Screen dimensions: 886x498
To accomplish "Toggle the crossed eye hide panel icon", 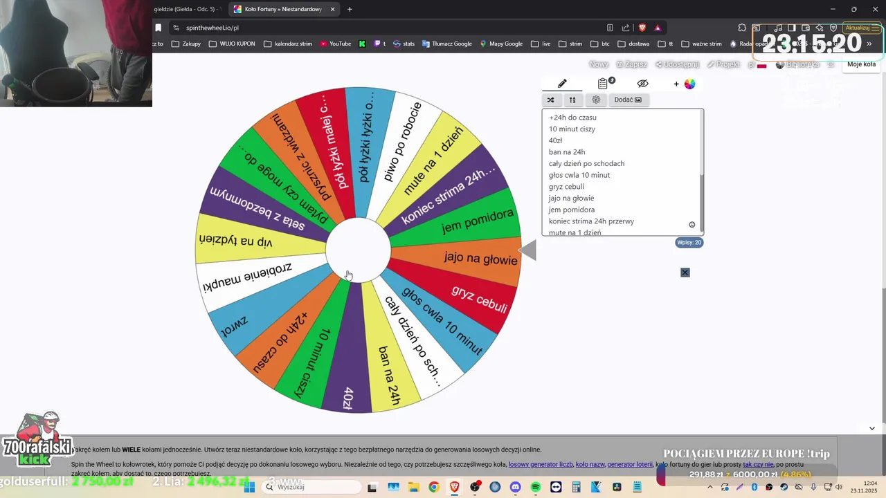I will click(642, 84).
